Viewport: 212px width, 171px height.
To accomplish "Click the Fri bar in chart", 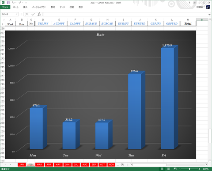I will point(167,99).
